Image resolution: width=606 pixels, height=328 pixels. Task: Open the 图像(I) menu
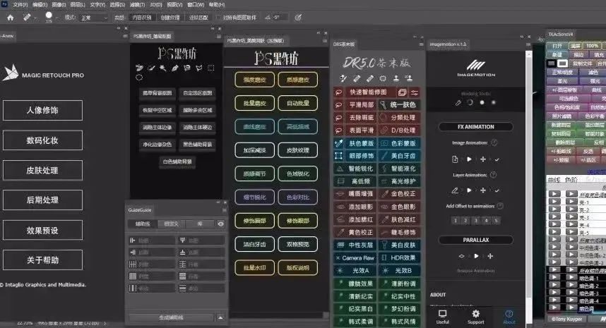[59, 5]
